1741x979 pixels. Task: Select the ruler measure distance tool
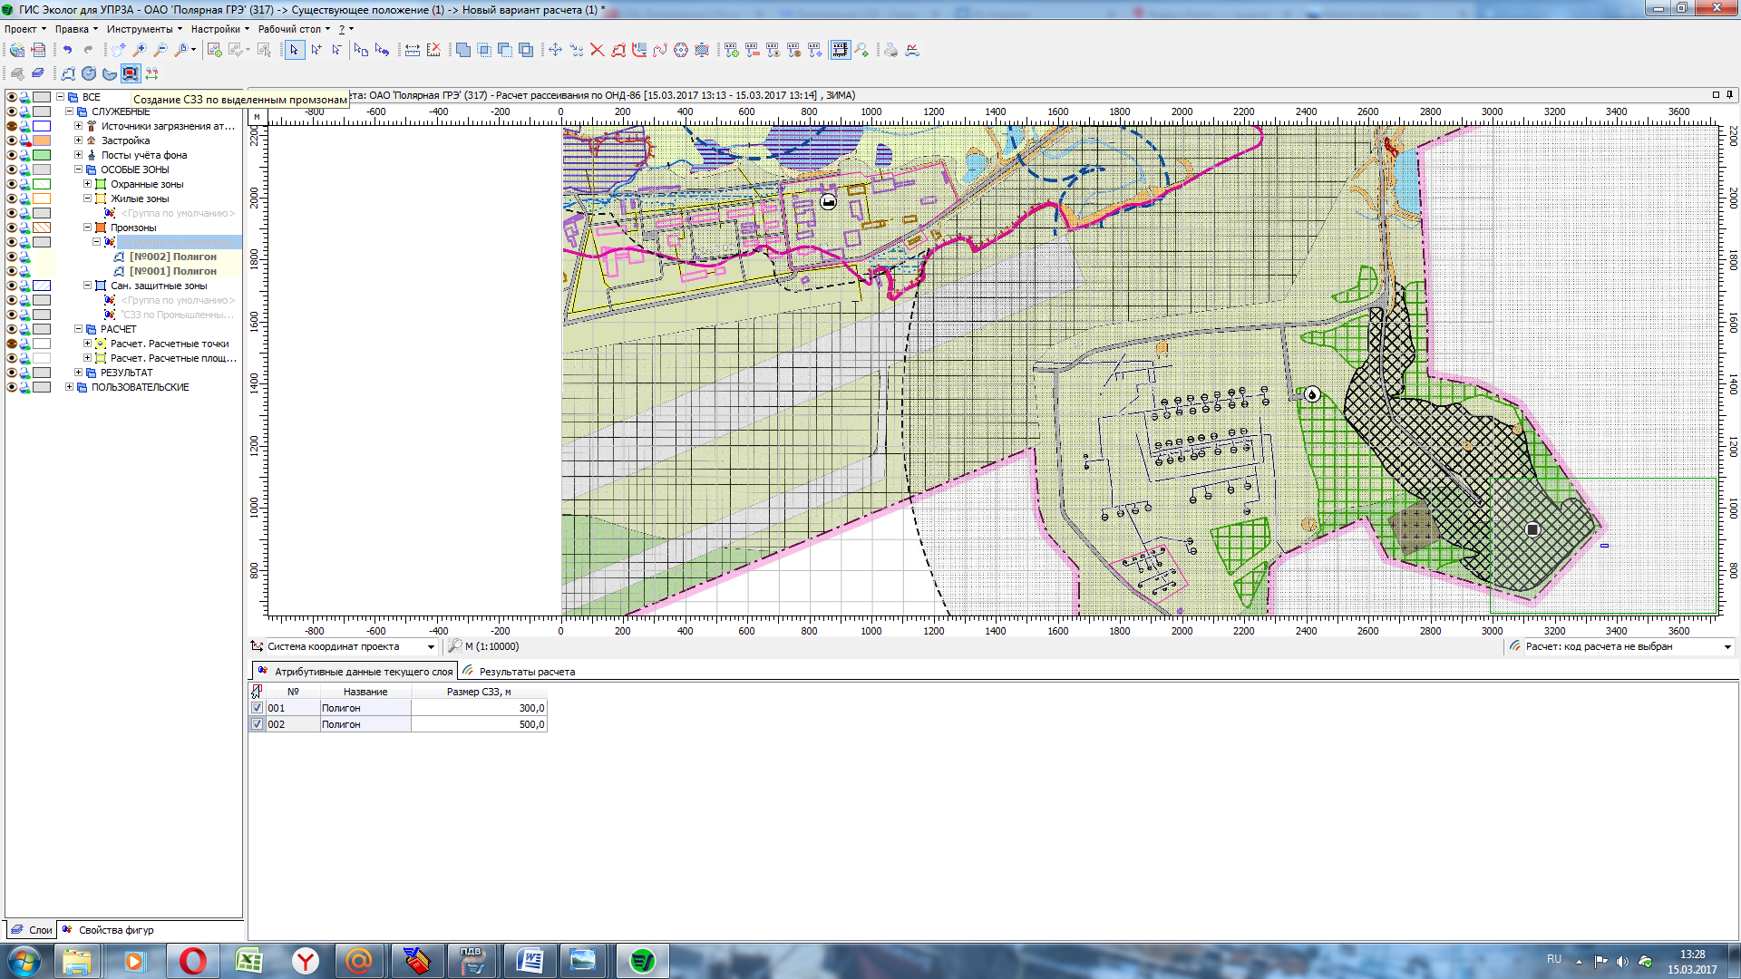coord(413,50)
